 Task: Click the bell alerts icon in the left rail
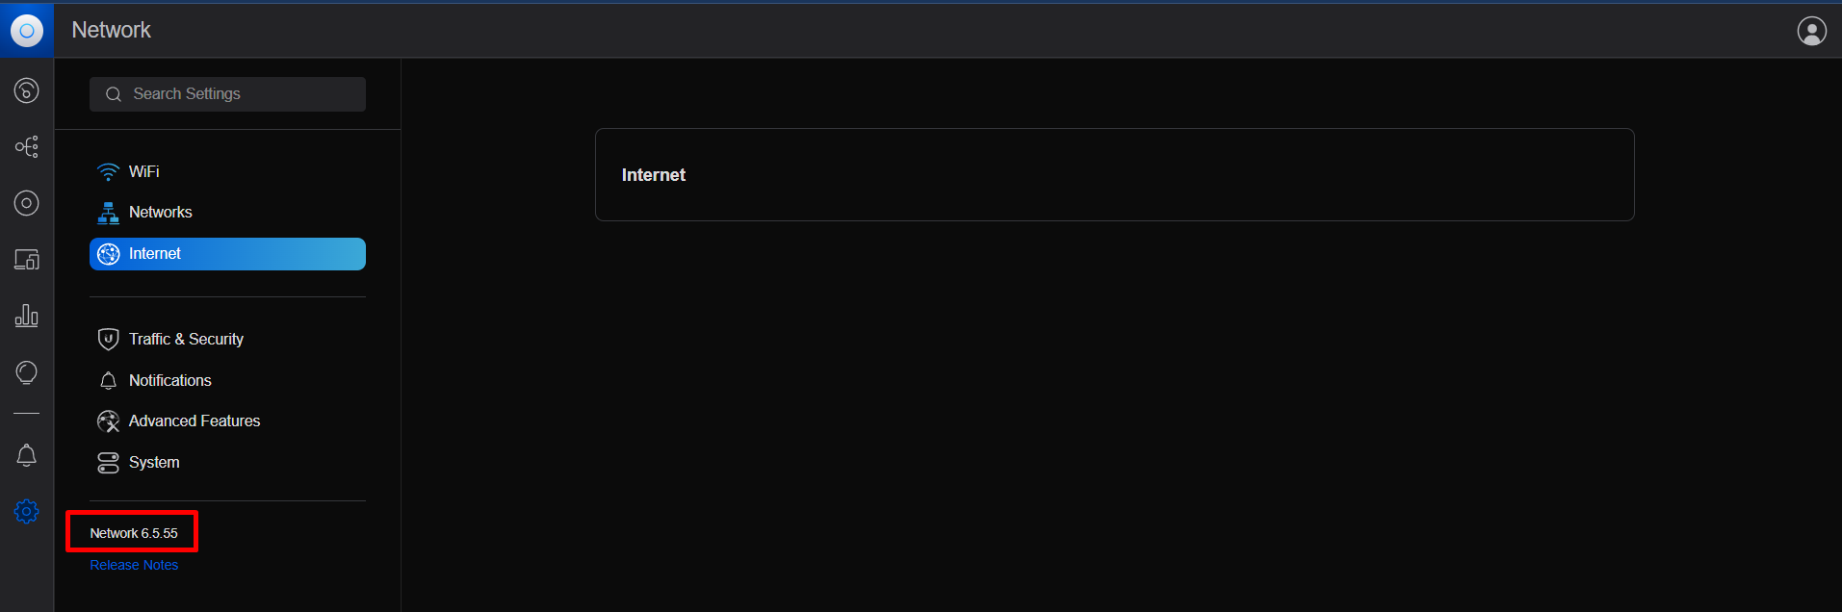click(x=27, y=455)
